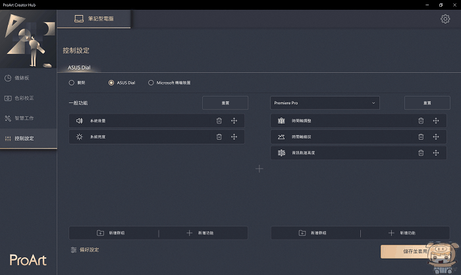
Task: Open the settings gear in top-right corner
Action: tap(445, 19)
